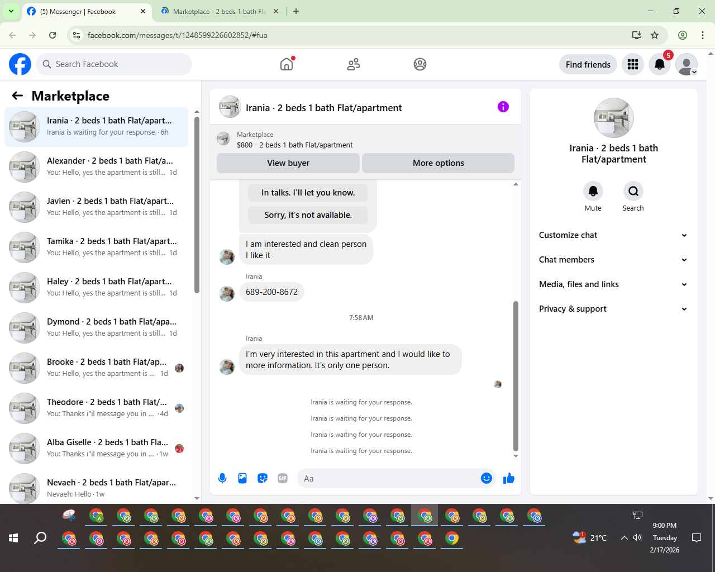Open Dymond conversation in list
The image size is (715, 572).
[97, 328]
